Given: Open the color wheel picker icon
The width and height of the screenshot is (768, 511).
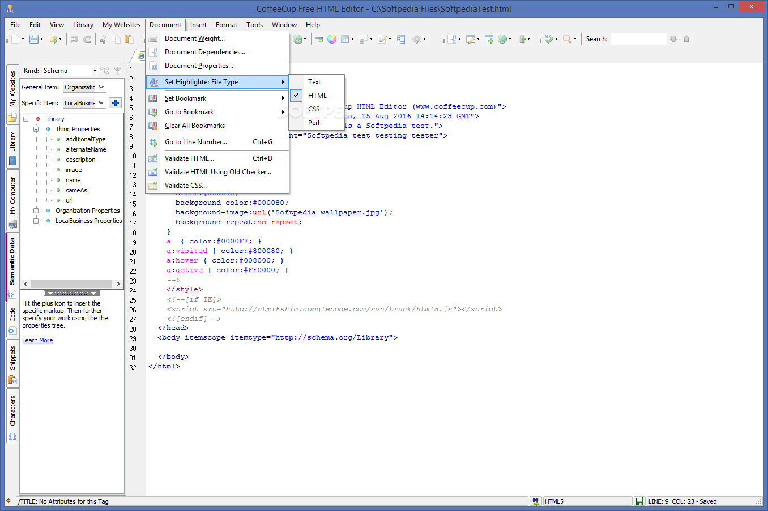Looking at the screenshot, I should [332, 39].
